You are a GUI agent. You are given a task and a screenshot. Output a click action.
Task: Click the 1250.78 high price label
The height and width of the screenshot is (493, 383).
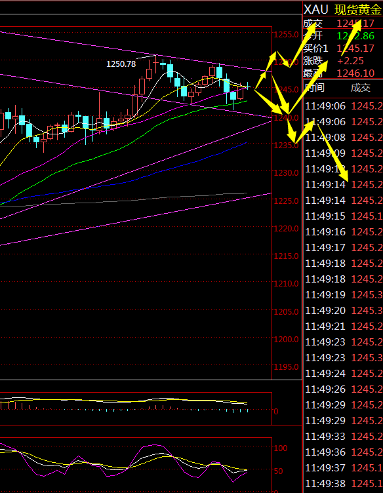point(121,64)
